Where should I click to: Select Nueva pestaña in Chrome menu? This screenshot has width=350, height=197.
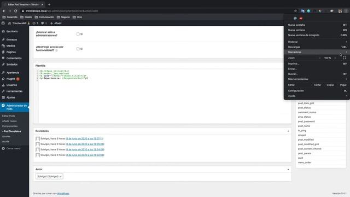pos(317,25)
